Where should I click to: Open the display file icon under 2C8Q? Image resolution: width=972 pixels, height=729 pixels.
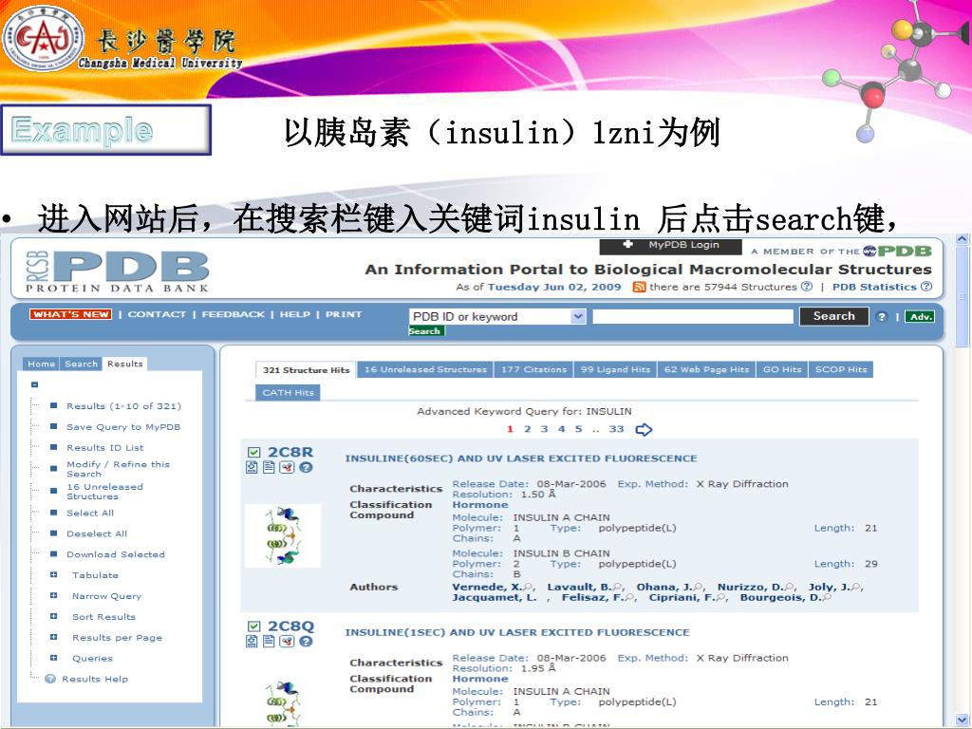point(269,642)
